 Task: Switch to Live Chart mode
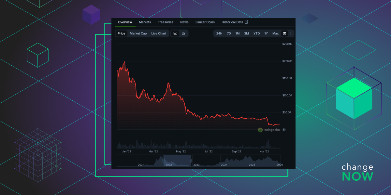click(x=159, y=33)
